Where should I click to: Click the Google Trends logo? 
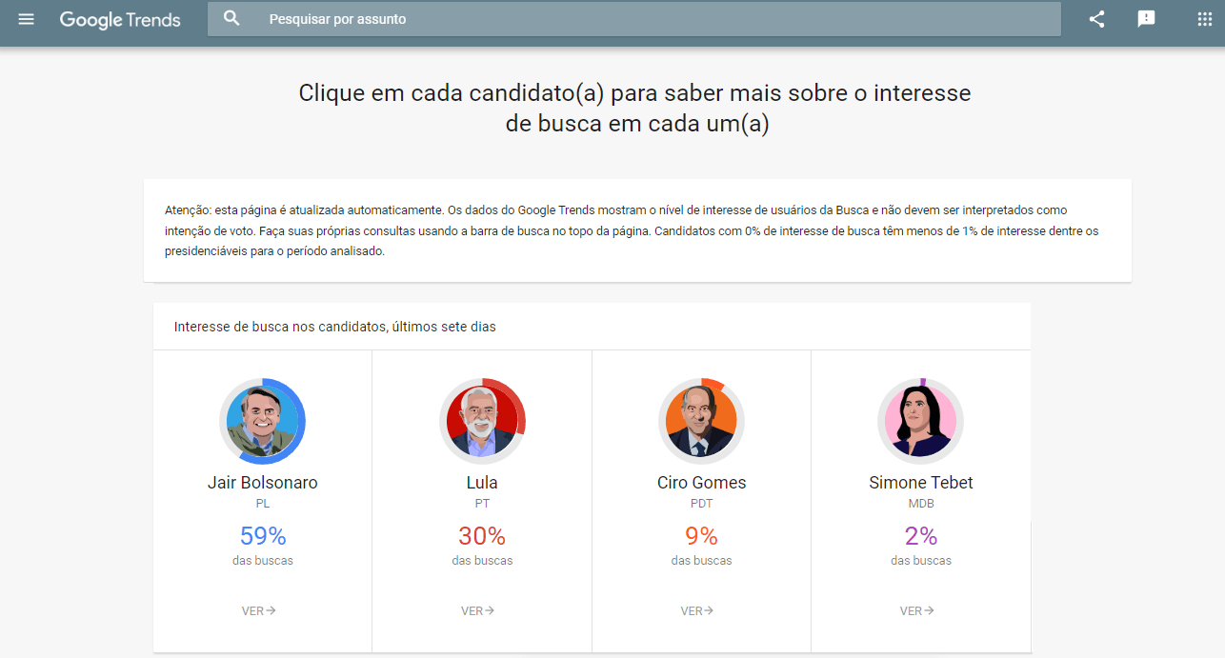click(x=120, y=20)
